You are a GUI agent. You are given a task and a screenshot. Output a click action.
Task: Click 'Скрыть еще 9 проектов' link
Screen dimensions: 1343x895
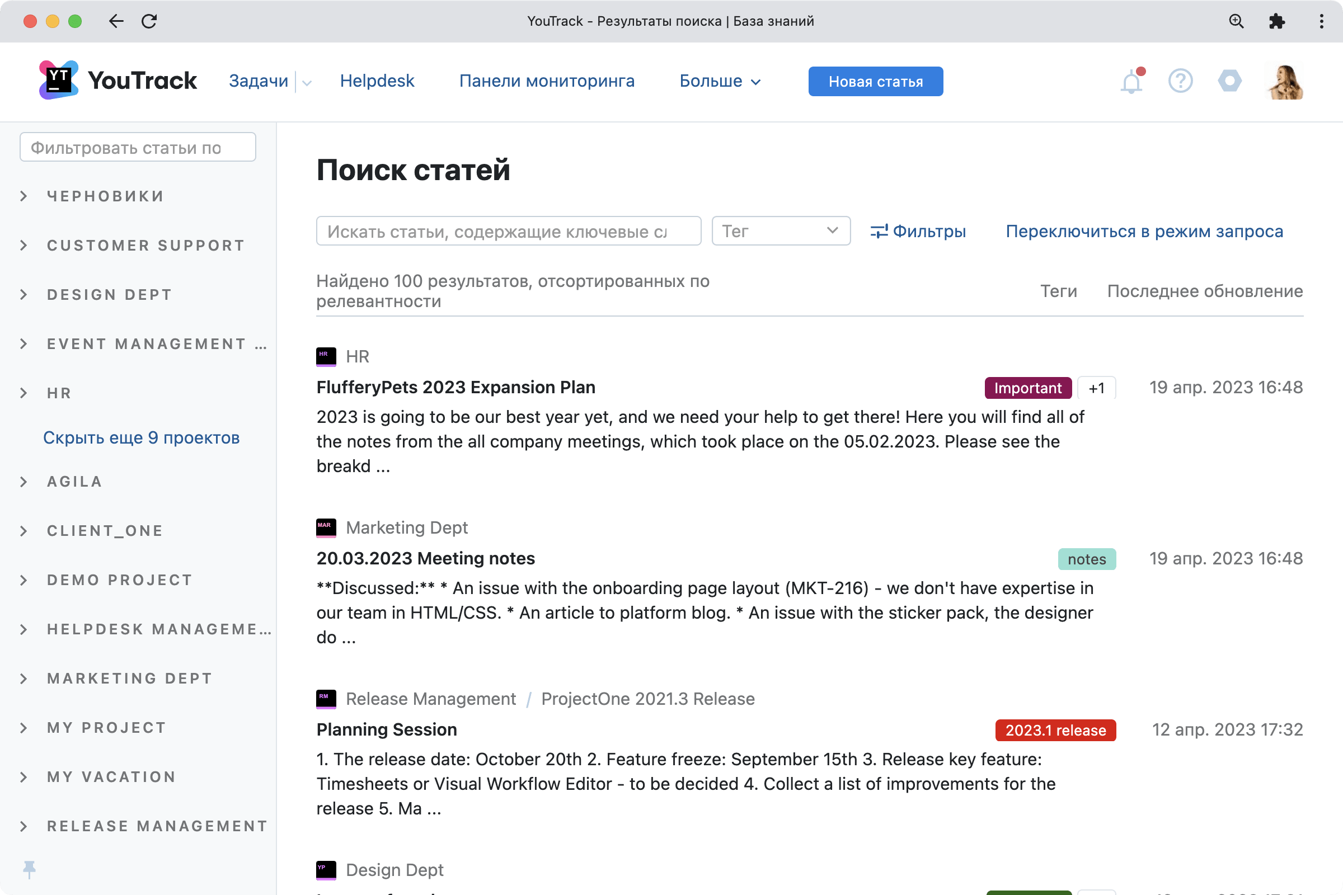(141, 437)
